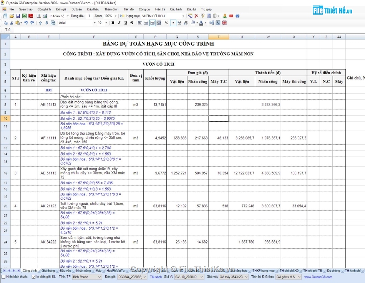Select cell with code AB.11313
The image size is (365, 283).
tap(48, 105)
